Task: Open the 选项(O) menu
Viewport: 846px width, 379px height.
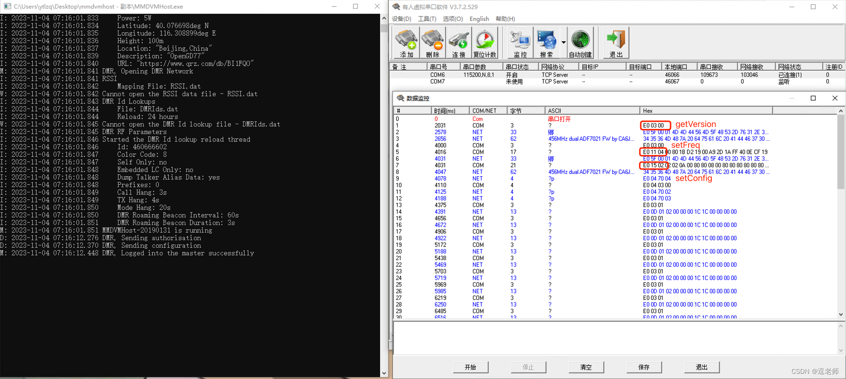Action: click(x=453, y=19)
